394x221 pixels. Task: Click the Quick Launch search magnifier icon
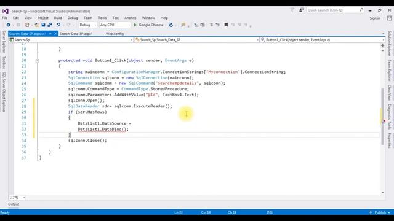(361, 10)
